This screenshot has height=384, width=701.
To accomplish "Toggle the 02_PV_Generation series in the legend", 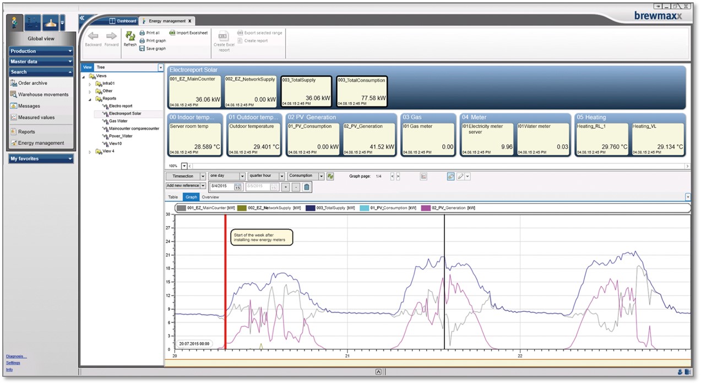I will pos(447,208).
